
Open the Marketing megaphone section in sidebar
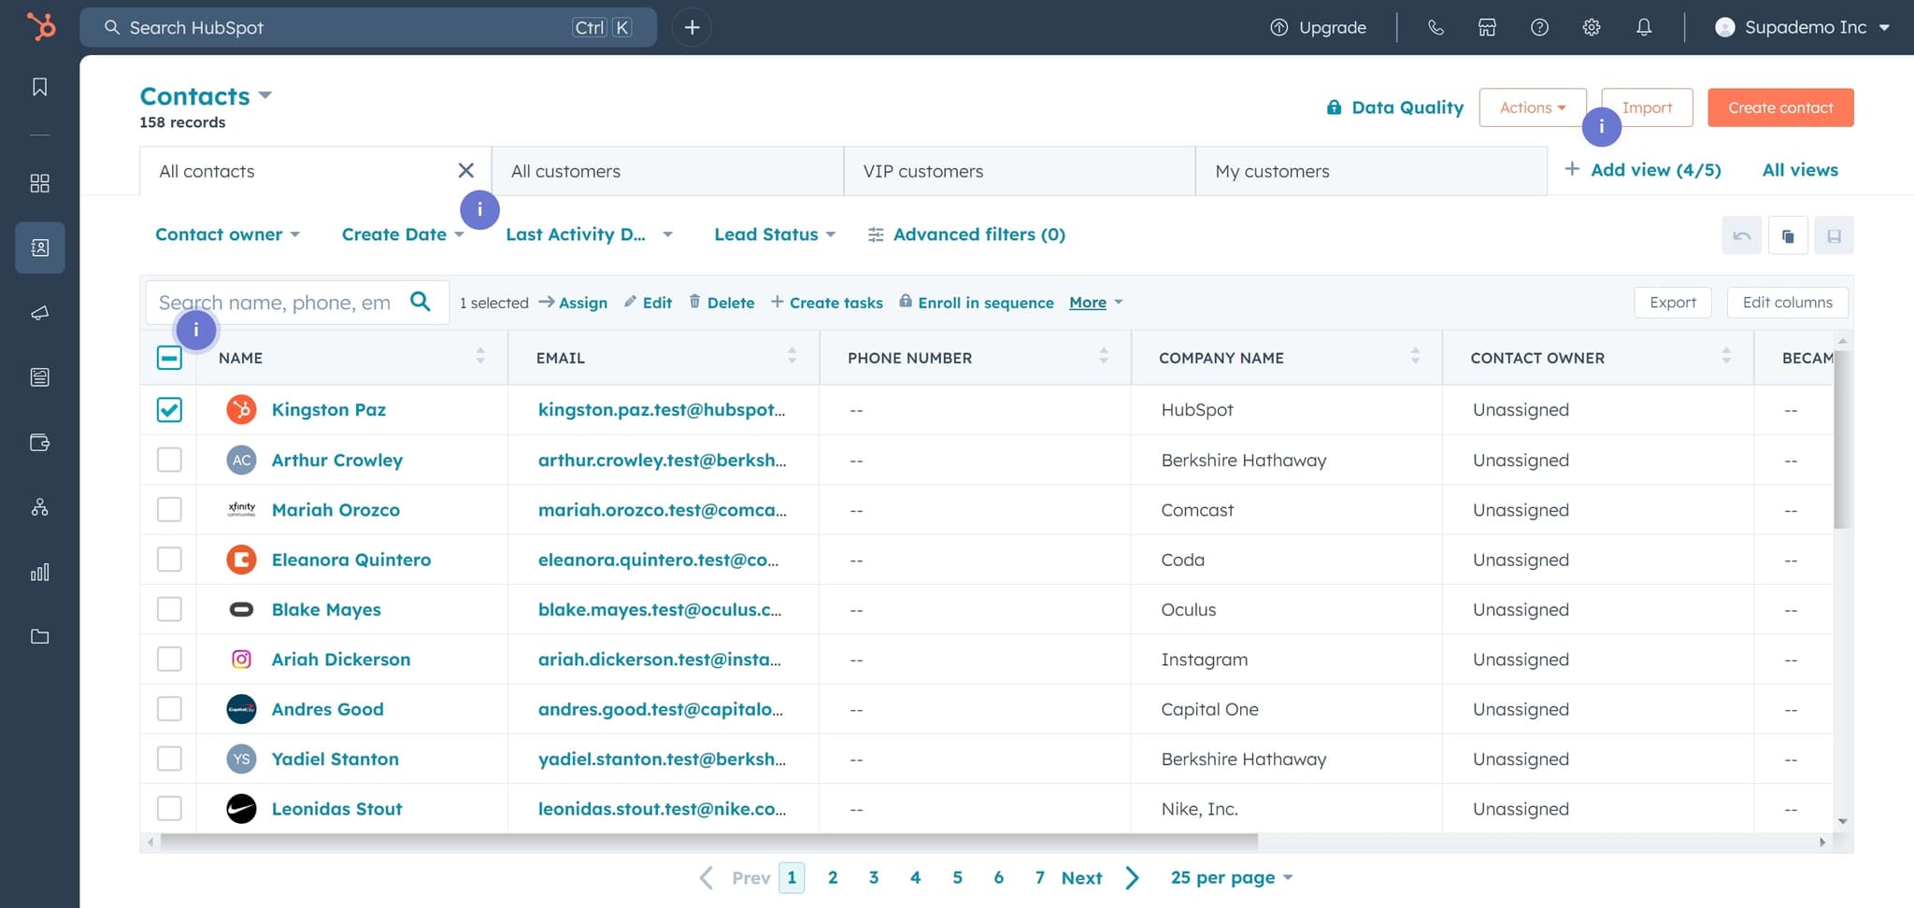tap(39, 313)
